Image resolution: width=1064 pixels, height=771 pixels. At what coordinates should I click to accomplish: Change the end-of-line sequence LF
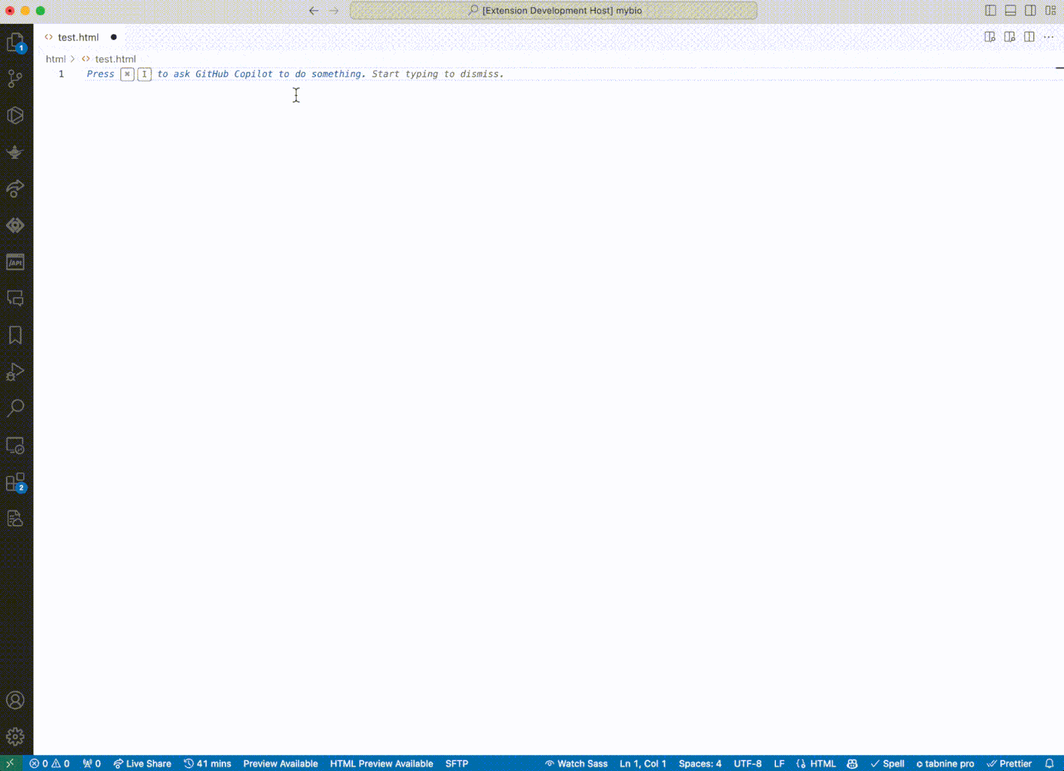tap(779, 763)
